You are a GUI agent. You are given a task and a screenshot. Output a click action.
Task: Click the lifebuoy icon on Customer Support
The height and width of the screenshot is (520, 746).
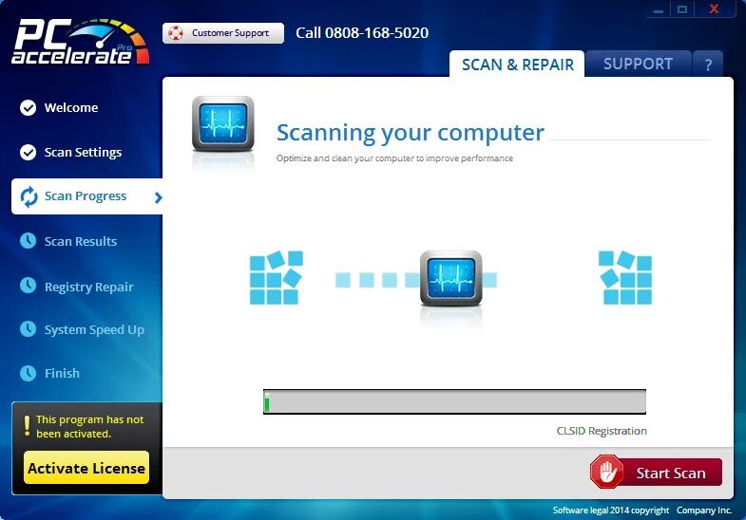coord(176,33)
